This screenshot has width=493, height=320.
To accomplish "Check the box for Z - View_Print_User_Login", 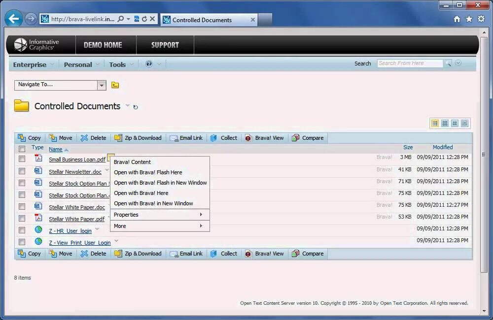I will coord(22,242).
